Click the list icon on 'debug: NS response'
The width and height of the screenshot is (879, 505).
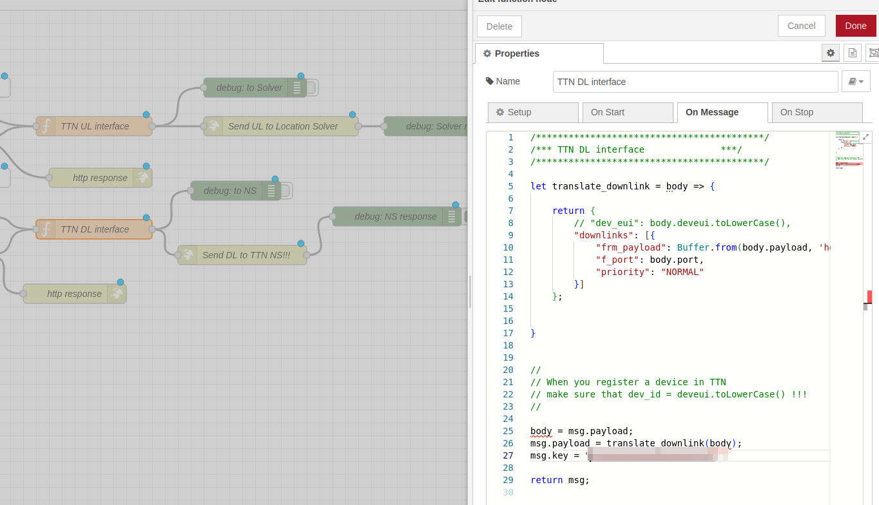click(x=452, y=216)
